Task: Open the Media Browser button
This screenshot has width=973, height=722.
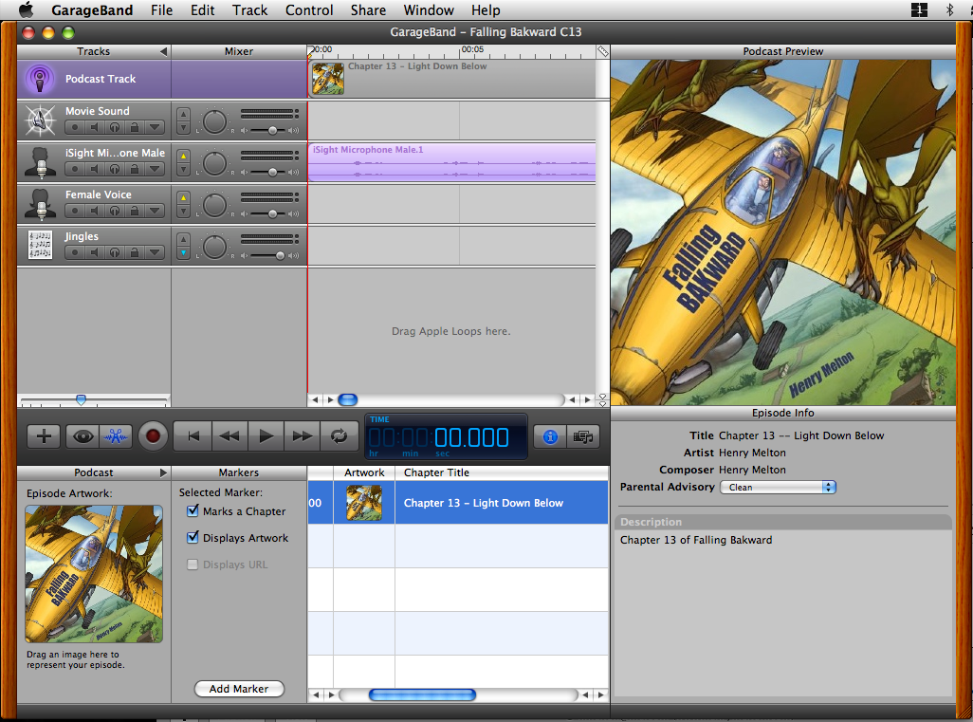Action: click(583, 437)
